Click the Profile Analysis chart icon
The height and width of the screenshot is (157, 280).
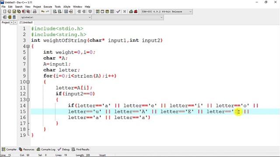131,12
